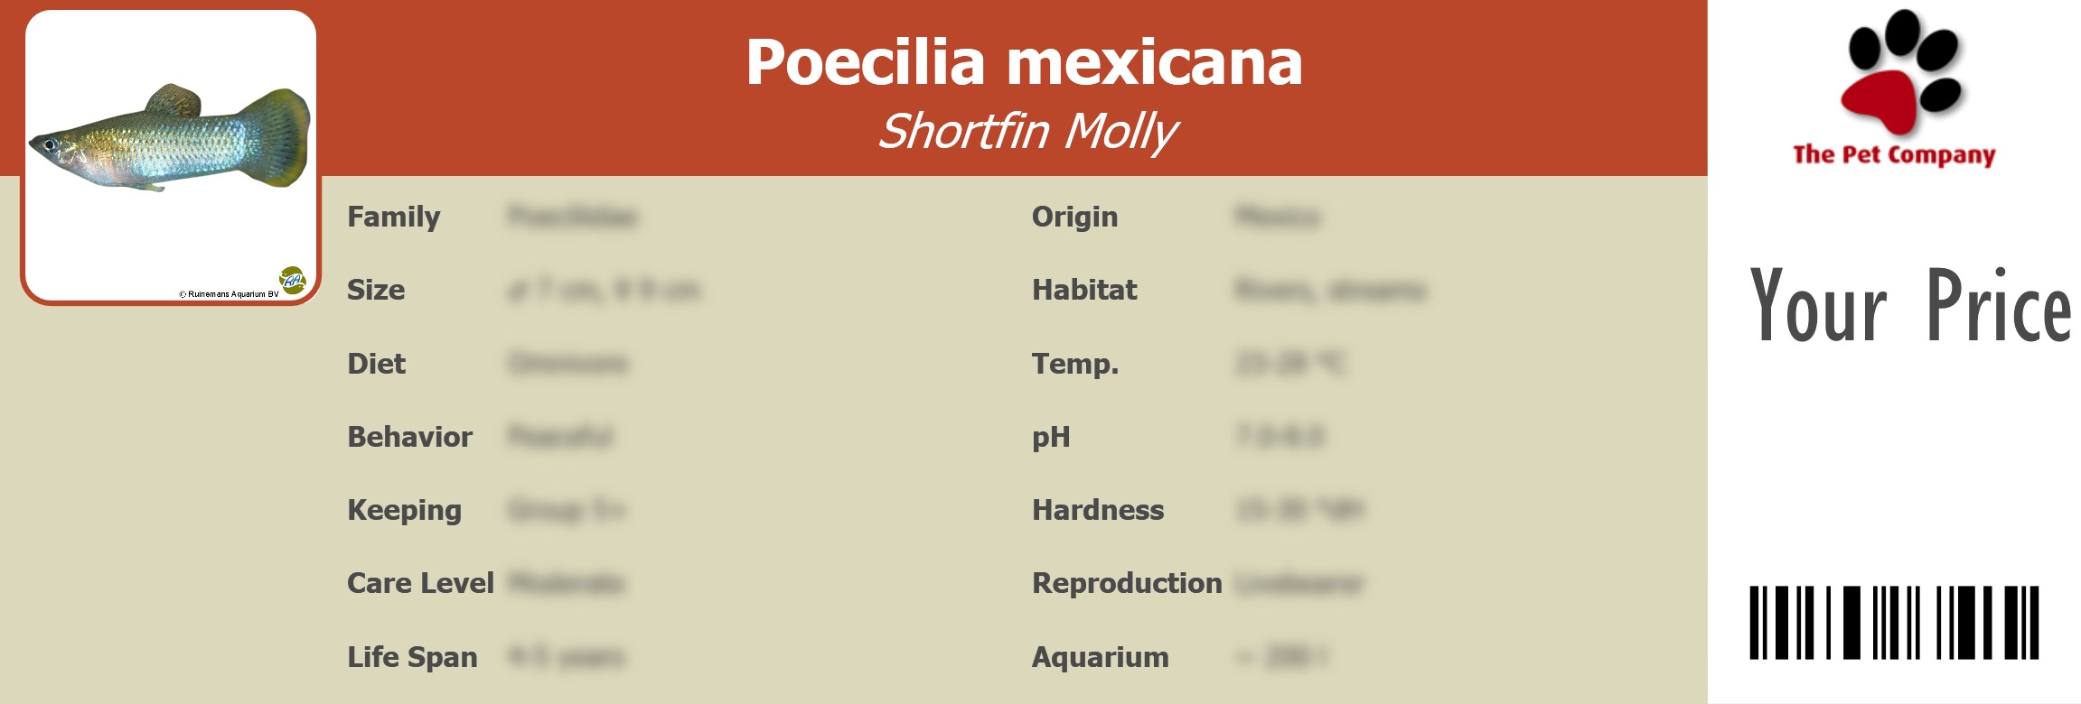Click the Your Price text

[1909, 307]
